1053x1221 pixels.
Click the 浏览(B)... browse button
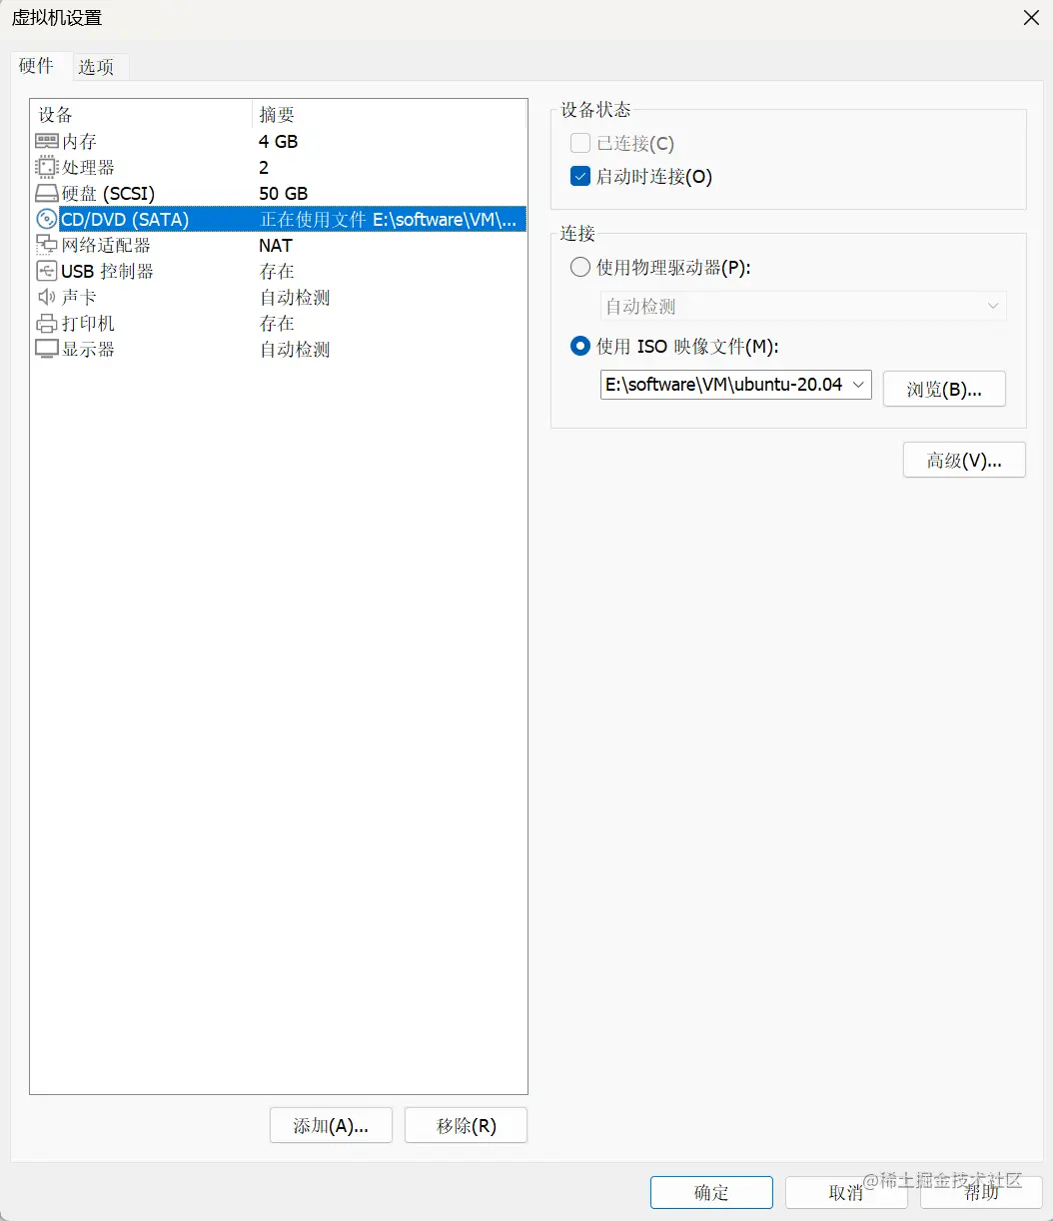point(943,389)
